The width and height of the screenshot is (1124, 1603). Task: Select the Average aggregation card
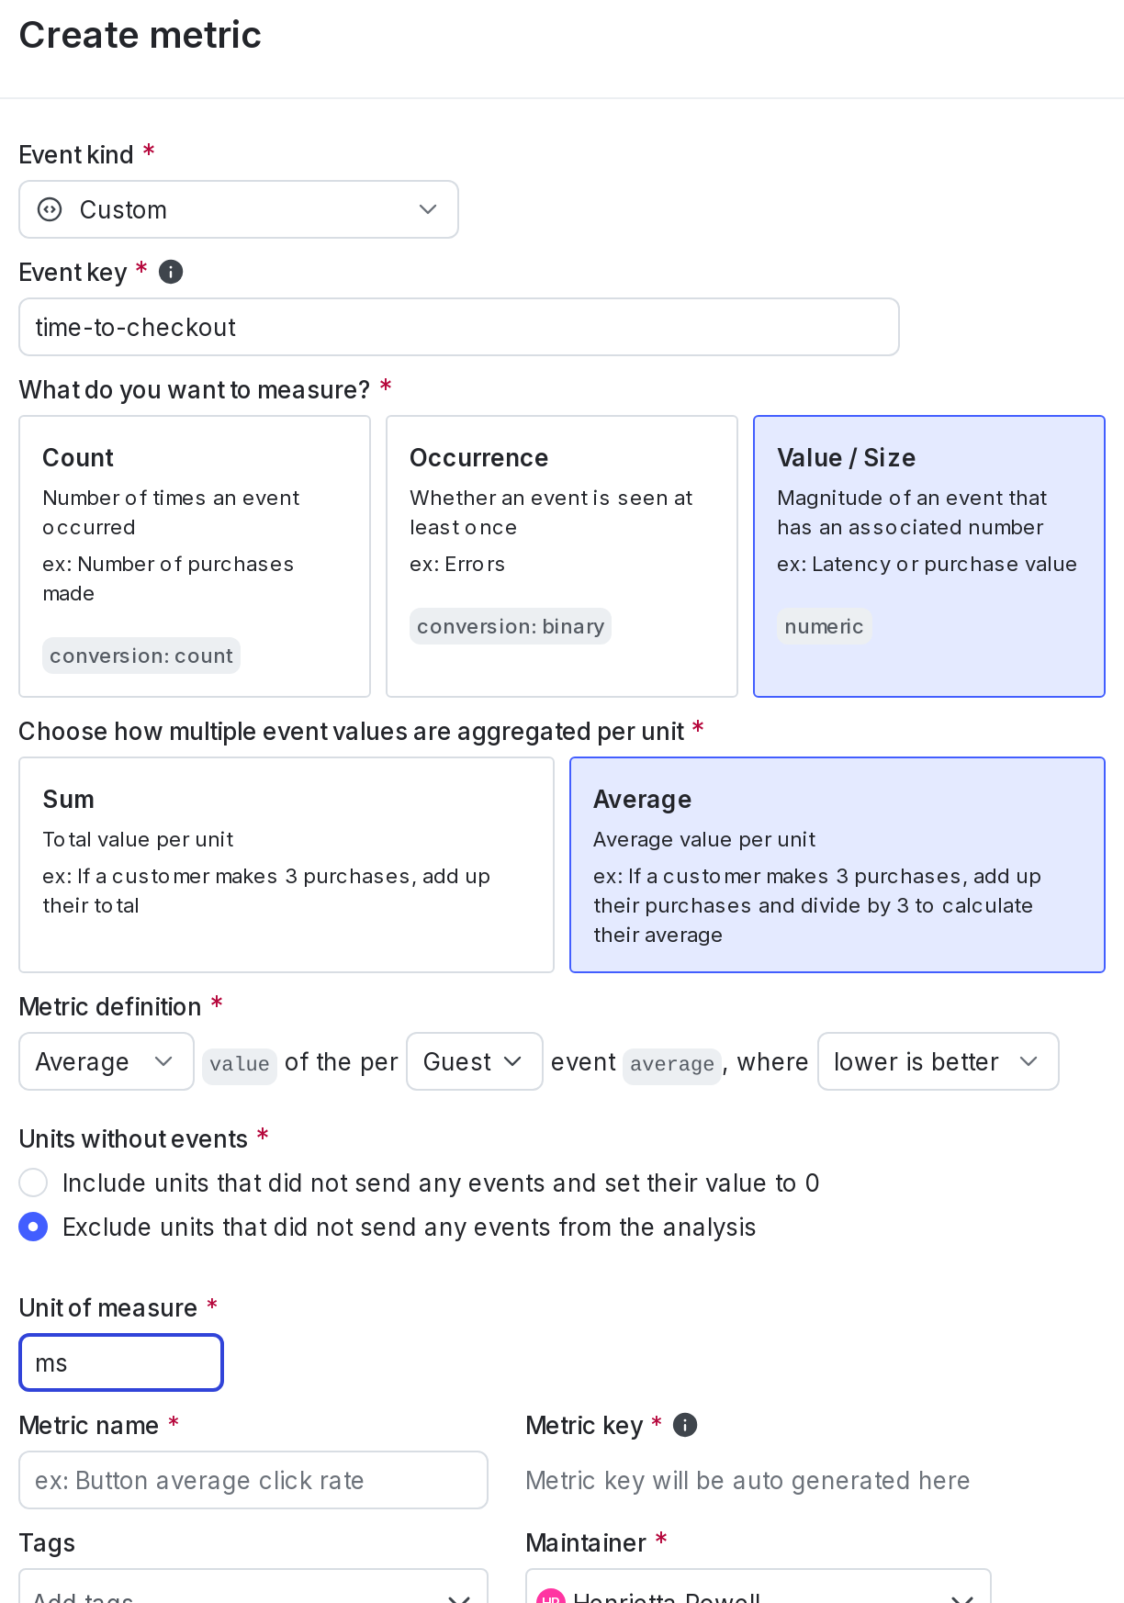(x=837, y=864)
